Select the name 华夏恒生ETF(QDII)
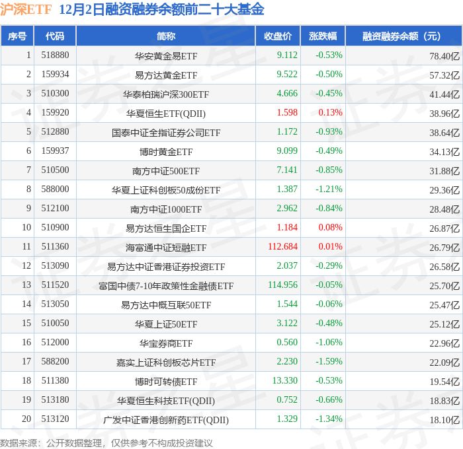The height and width of the screenshot is (449, 463). (x=166, y=114)
